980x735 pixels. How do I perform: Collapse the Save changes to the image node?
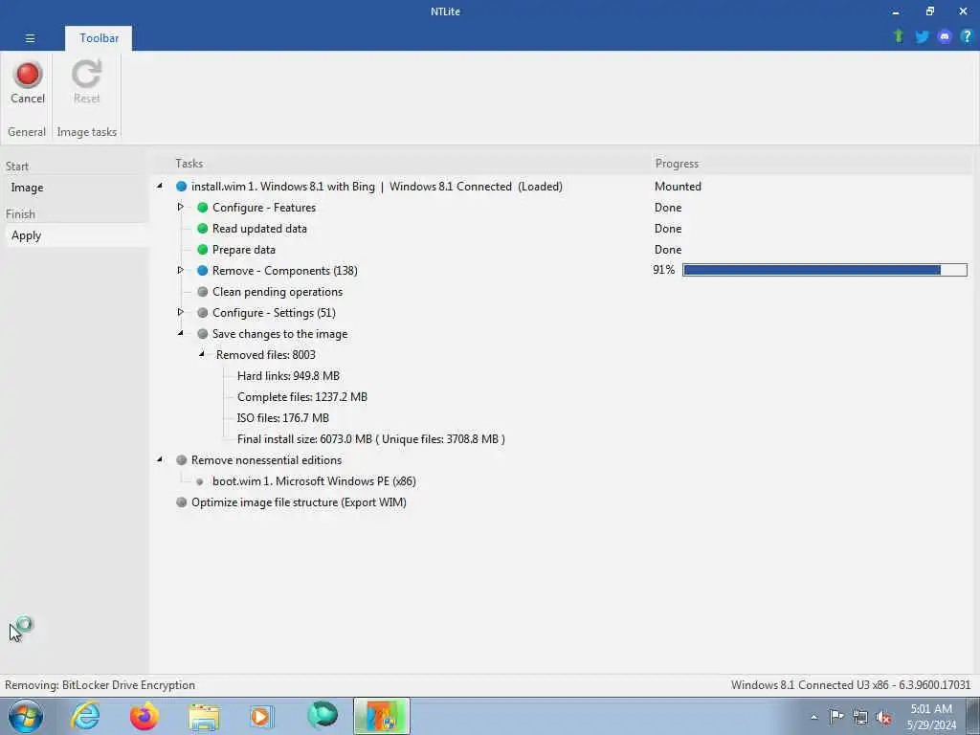180,333
